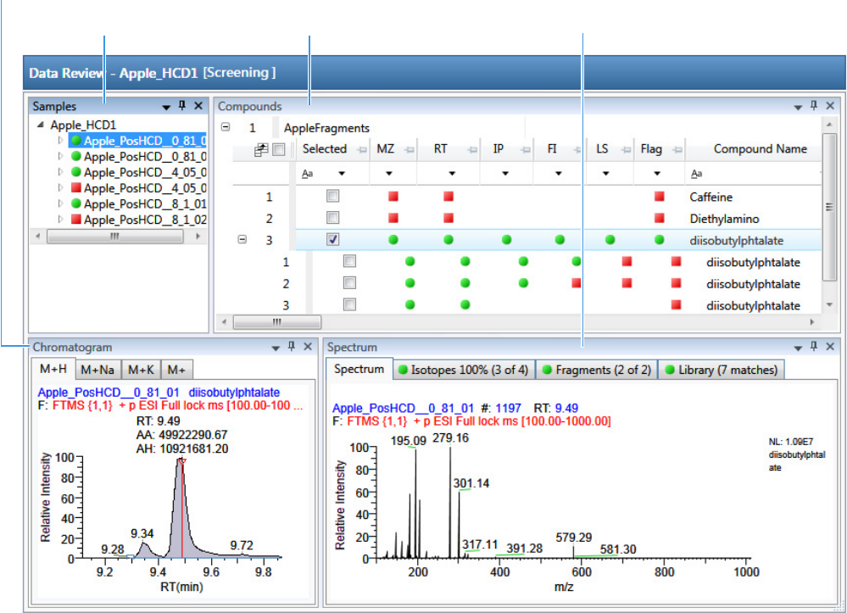Open the Spectrum panel options arrow

click(798, 348)
